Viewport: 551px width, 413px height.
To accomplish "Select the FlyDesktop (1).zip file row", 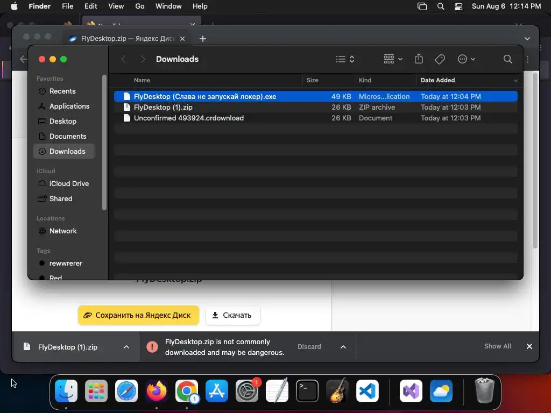I will point(315,107).
